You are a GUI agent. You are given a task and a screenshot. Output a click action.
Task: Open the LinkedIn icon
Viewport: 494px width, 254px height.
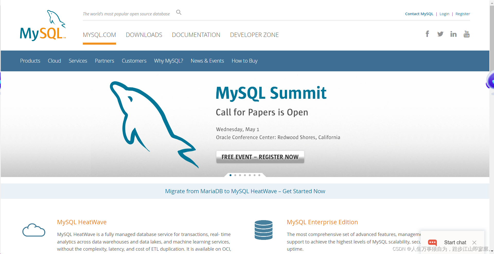tap(453, 34)
